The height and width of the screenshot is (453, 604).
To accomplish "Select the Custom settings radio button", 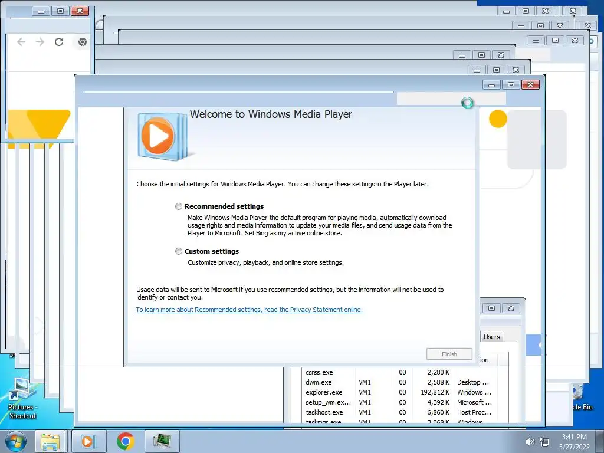I will pos(178,251).
